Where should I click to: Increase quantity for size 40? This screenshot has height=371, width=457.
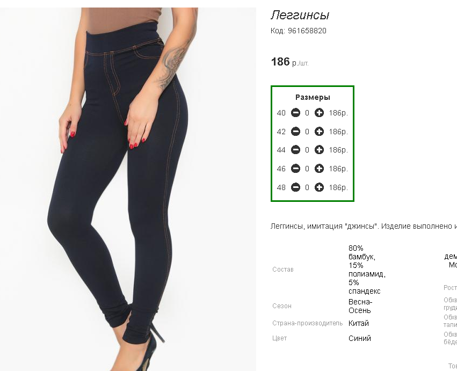tap(319, 113)
